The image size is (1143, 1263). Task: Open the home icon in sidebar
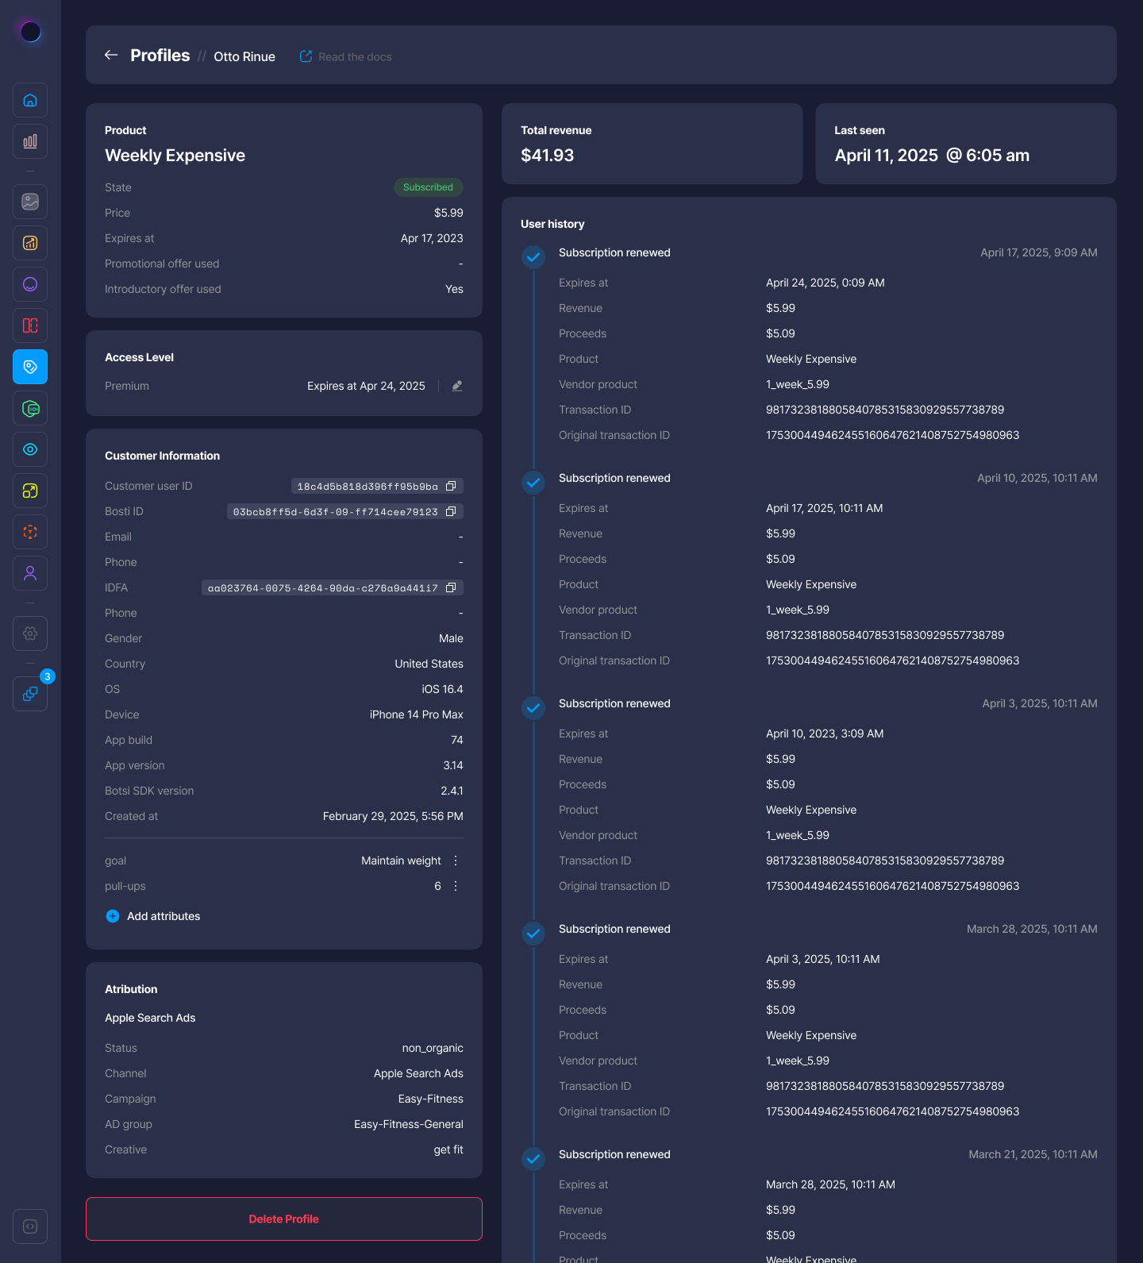(30, 100)
